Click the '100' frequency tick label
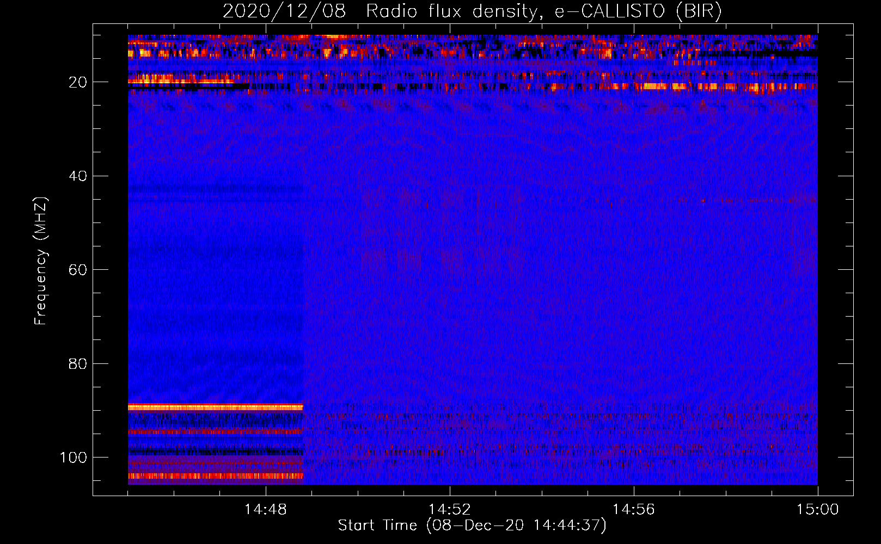The width and height of the screenshot is (881, 544). [74, 458]
